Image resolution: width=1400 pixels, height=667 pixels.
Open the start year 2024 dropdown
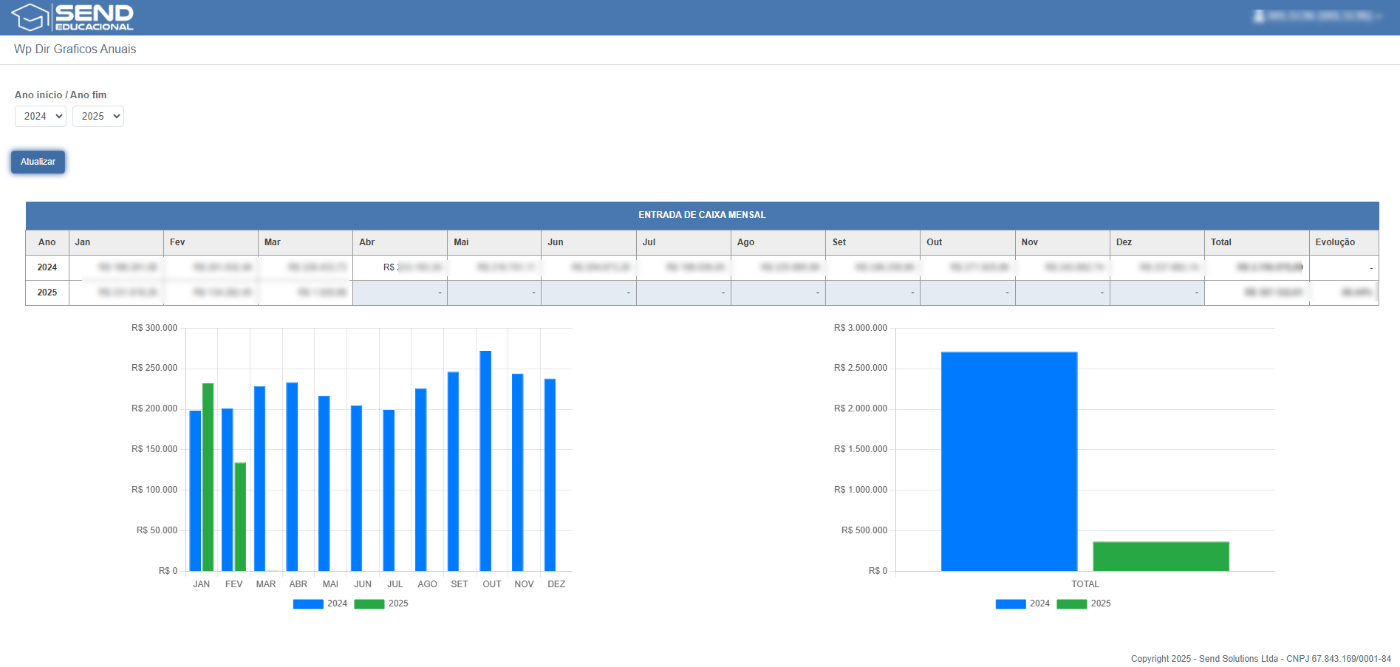pyautogui.click(x=41, y=116)
